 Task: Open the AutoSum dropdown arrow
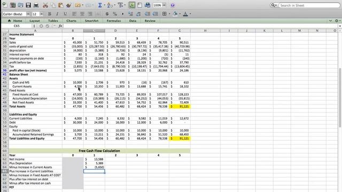[105, 5]
